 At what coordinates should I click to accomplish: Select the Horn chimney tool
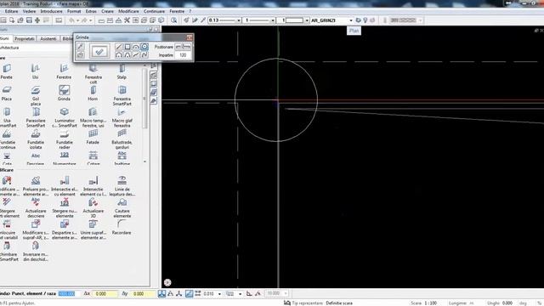(x=93, y=93)
